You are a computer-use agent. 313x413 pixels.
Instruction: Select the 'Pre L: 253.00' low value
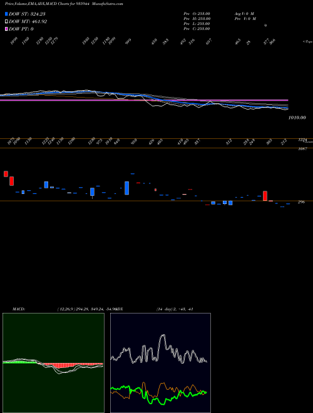tap(197, 24)
